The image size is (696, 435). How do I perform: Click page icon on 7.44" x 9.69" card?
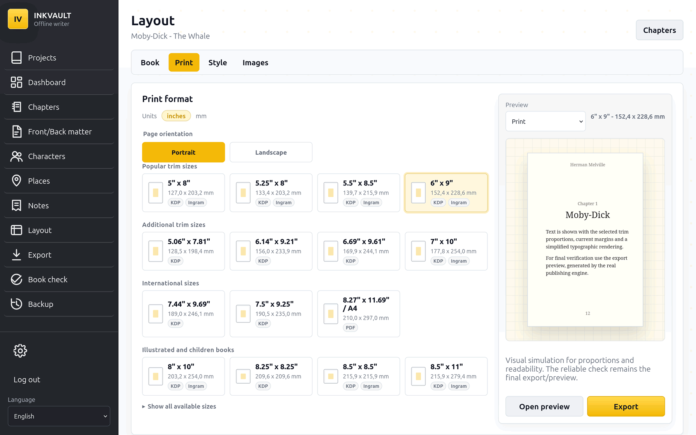(156, 313)
